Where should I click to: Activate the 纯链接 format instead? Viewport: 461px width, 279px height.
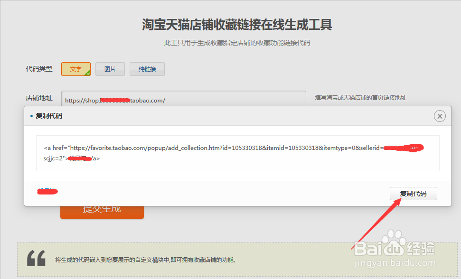(x=147, y=69)
